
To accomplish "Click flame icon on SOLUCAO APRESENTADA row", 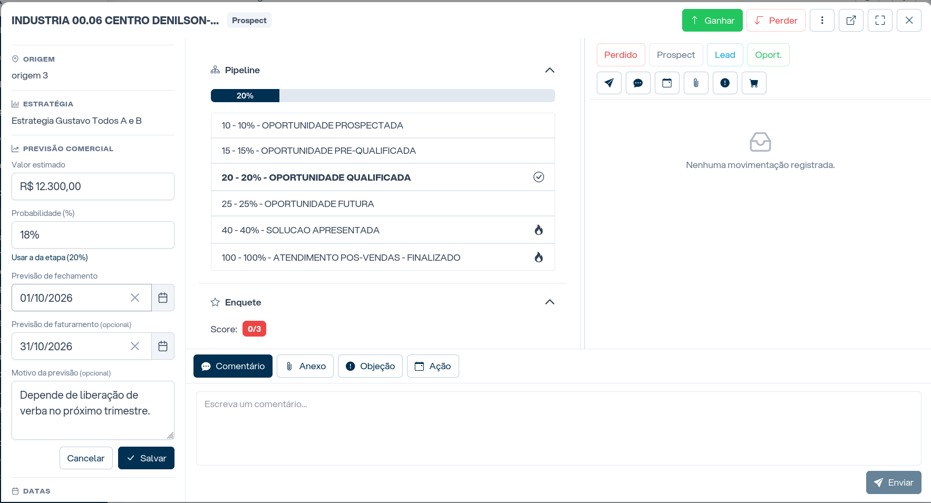I will (x=539, y=230).
